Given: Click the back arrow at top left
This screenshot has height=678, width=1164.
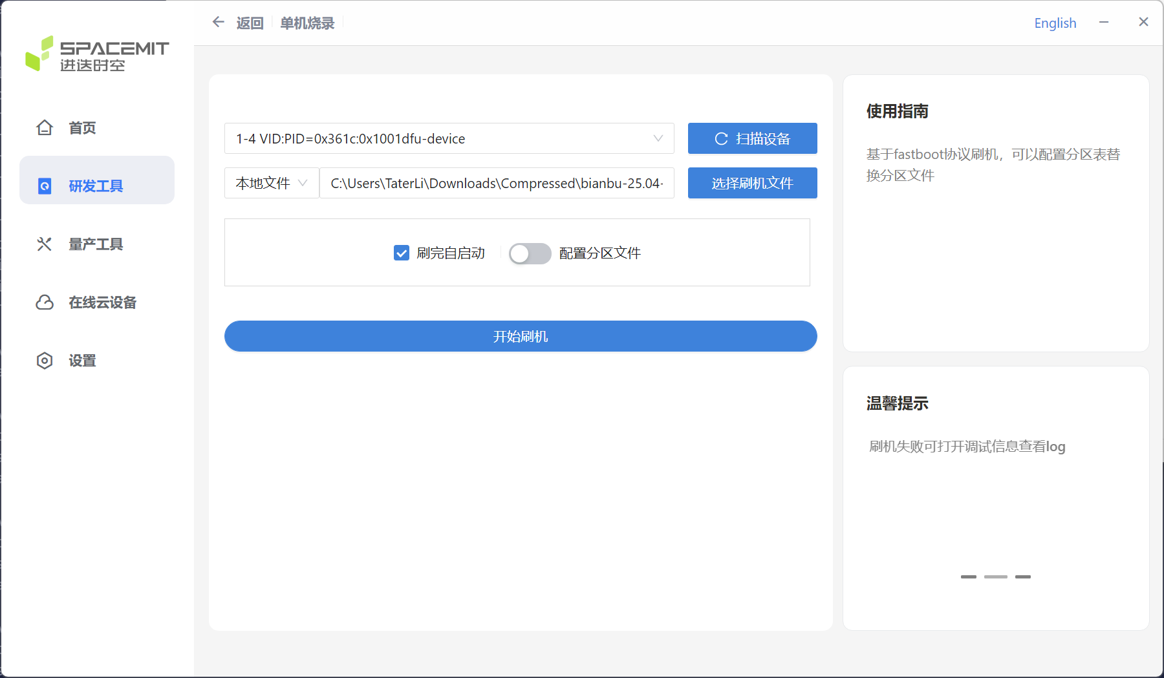Looking at the screenshot, I should (218, 21).
